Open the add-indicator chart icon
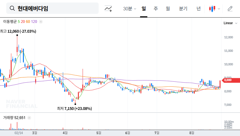 (x=108, y=8)
